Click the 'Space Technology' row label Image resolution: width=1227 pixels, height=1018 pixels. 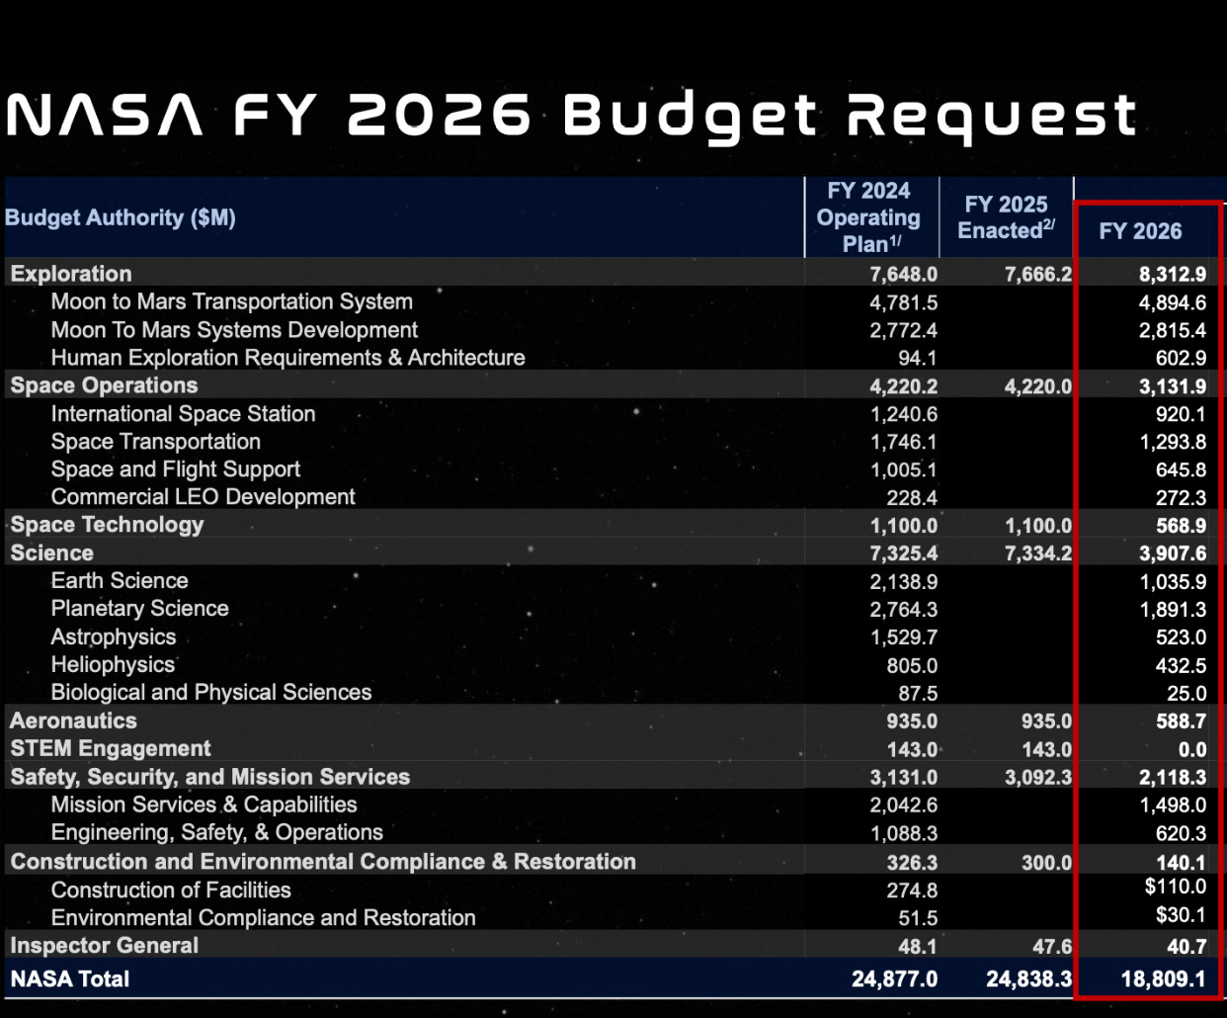click(x=107, y=525)
